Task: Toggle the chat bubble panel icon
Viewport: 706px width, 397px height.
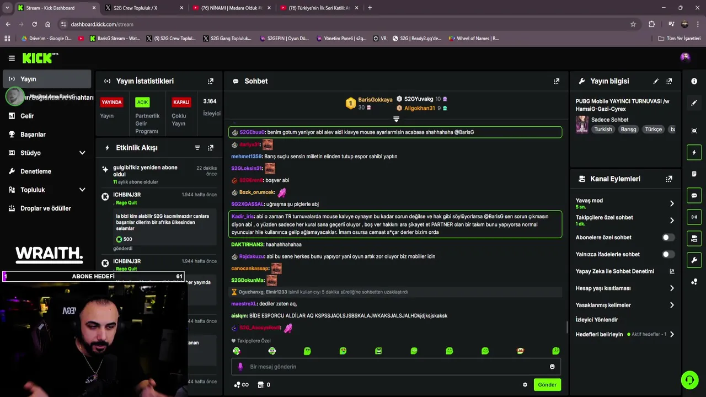Action: point(694,195)
